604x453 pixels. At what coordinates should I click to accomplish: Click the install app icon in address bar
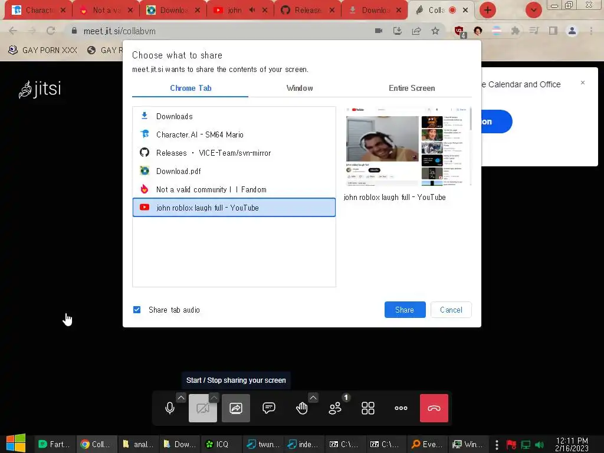click(398, 31)
